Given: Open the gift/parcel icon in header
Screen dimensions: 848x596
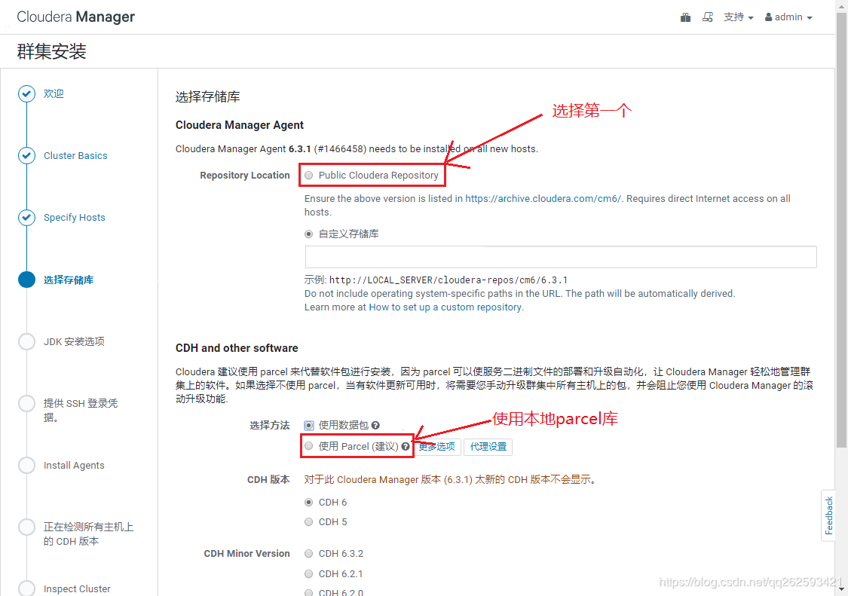Looking at the screenshot, I should [685, 17].
